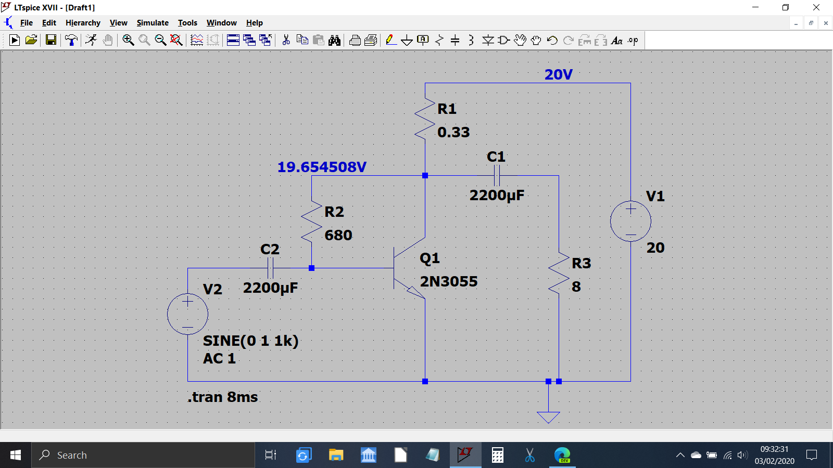Place a capacitor component tool
Image resolution: width=833 pixels, height=468 pixels.
(455, 40)
